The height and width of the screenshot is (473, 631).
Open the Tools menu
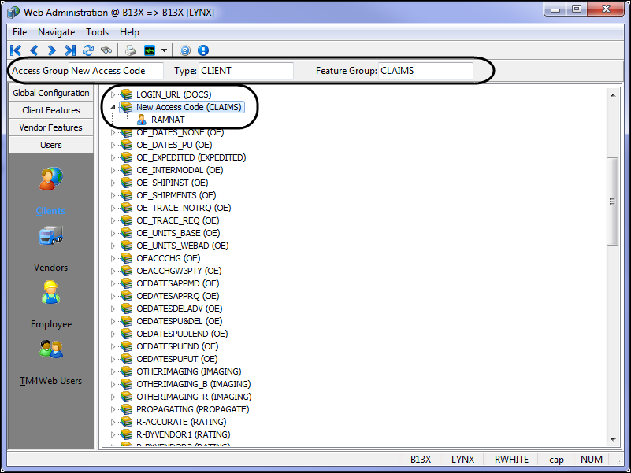[97, 32]
